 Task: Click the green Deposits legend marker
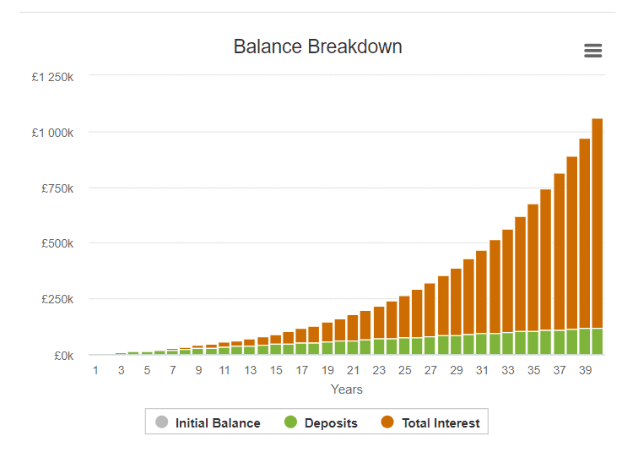click(x=291, y=422)
